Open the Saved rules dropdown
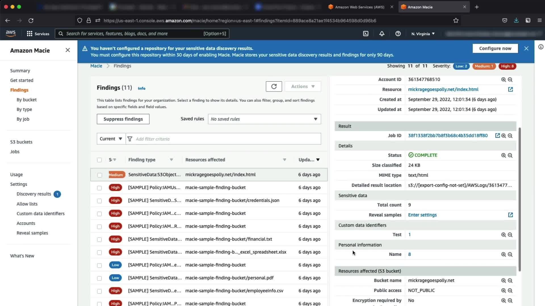 [x=264, y=119]
